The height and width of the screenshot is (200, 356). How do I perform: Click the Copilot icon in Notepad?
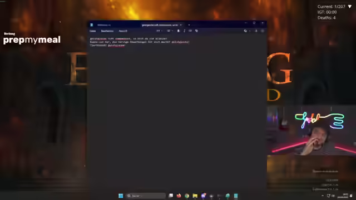pyautogui.click(x=245, y=31)
